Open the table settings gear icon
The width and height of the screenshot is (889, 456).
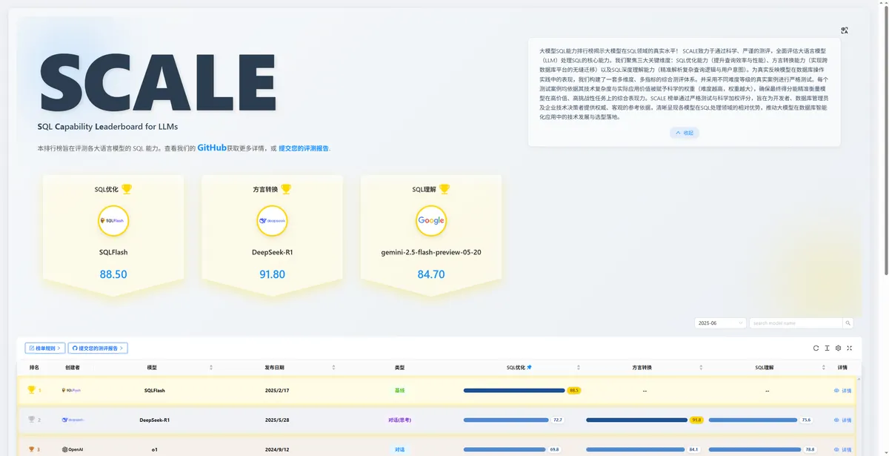click(x=838, y=348)
